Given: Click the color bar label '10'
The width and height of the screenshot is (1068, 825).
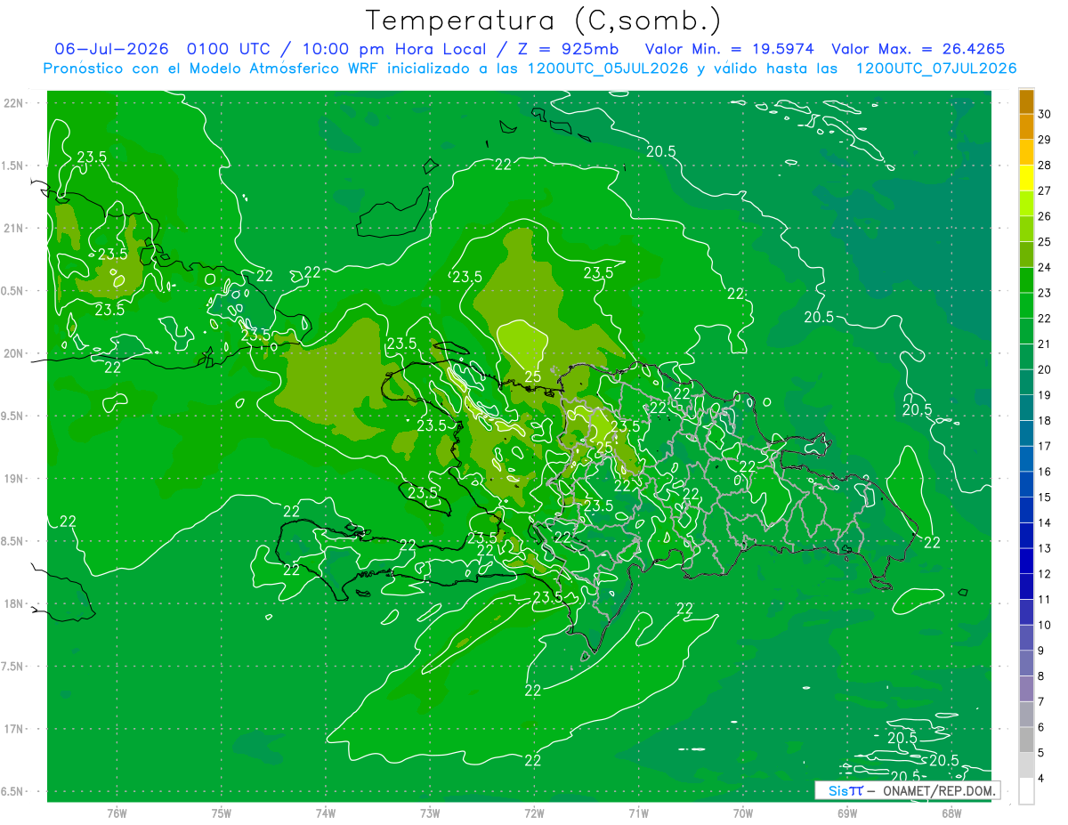Looking at the screenshot, I should [x=1045, y=626].
